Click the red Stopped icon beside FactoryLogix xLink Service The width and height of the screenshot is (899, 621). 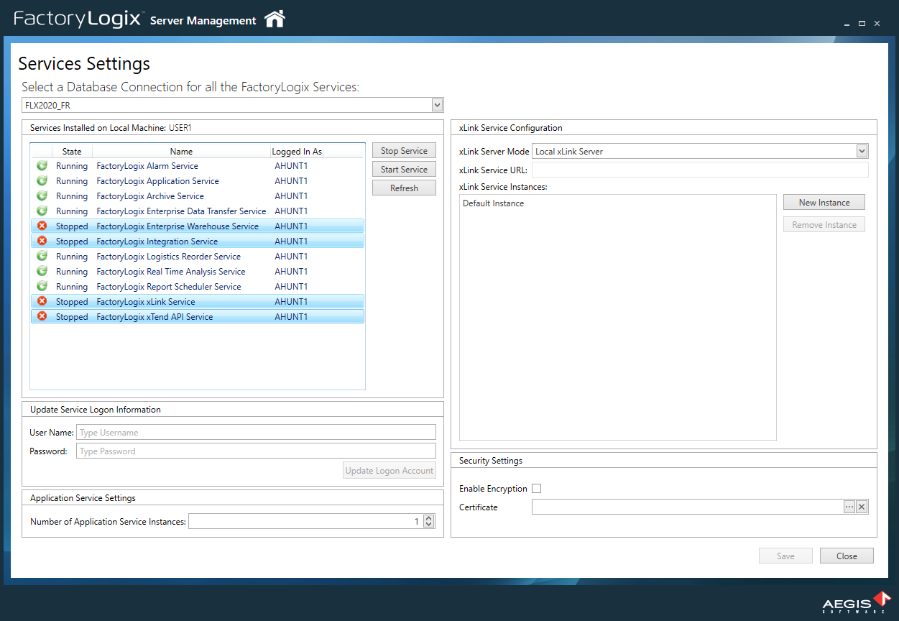point(42,301)
